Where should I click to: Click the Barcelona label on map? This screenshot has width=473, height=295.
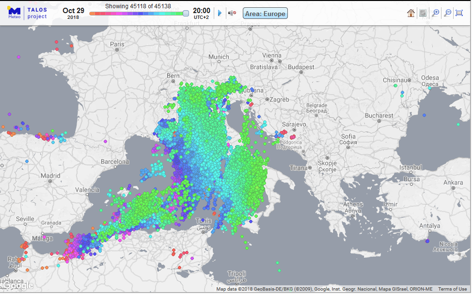pos(115,161)
